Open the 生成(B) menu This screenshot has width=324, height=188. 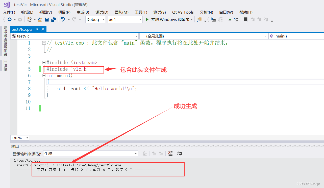coord(83,12)
